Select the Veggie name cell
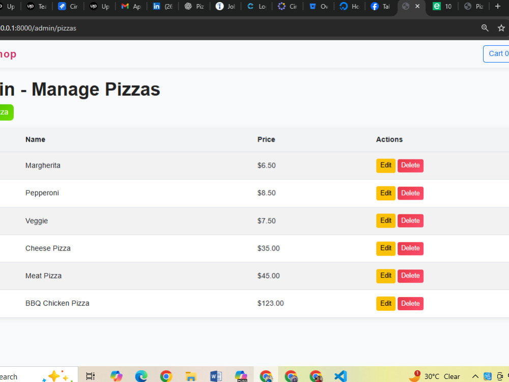This screenshot has width=509, height=382. [37, 221]
